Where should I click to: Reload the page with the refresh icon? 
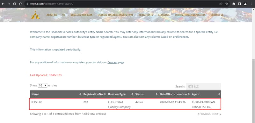coord(14,4)
